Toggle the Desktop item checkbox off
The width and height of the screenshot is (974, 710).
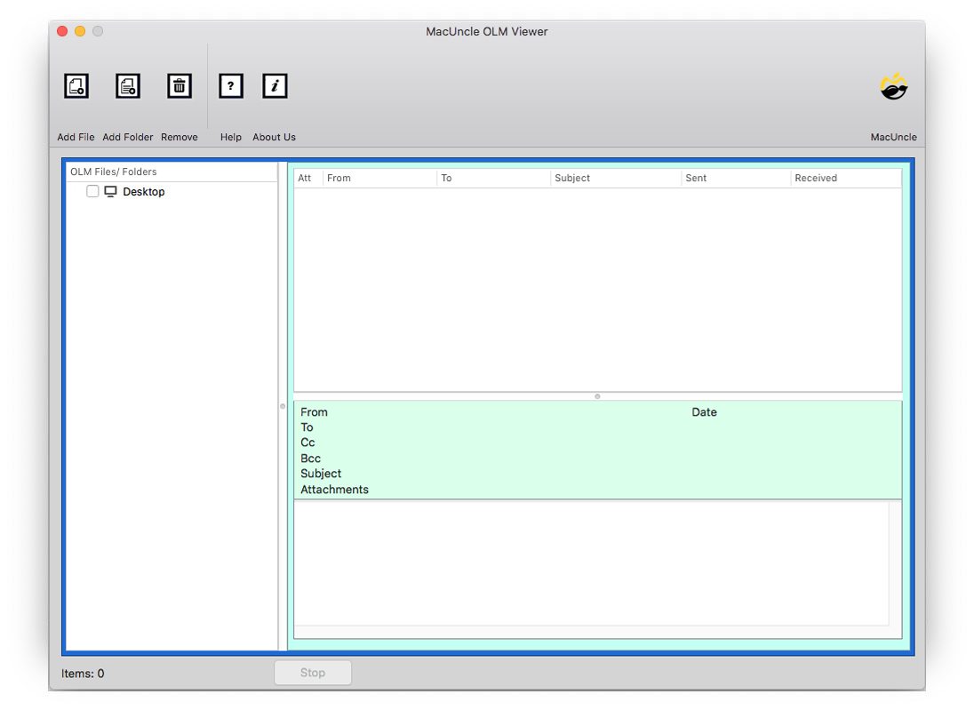(92, 191)
